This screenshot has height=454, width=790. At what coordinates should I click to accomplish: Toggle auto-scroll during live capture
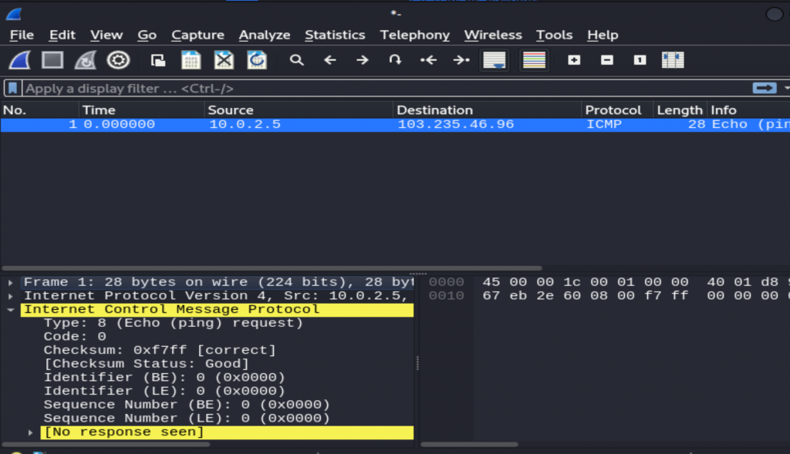pyautogui.click(x=495, y=60)
